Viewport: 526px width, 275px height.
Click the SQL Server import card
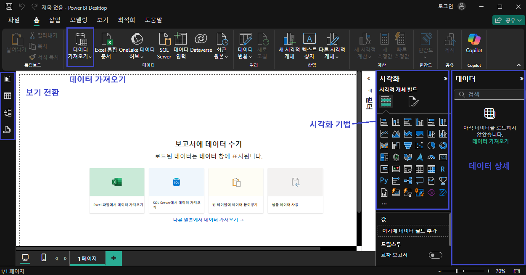point(177,190)
